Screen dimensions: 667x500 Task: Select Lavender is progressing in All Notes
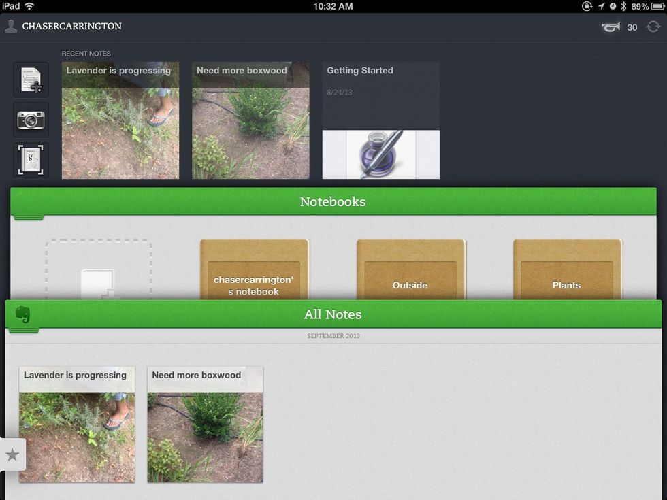(x=77, y=424)
